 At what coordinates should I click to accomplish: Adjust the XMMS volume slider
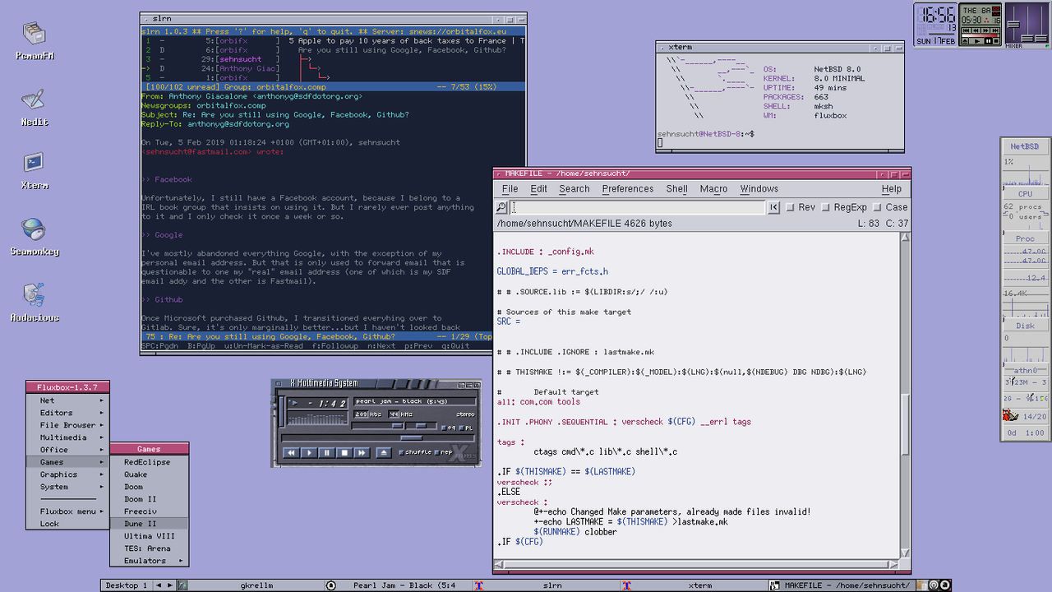coord(377,425)
